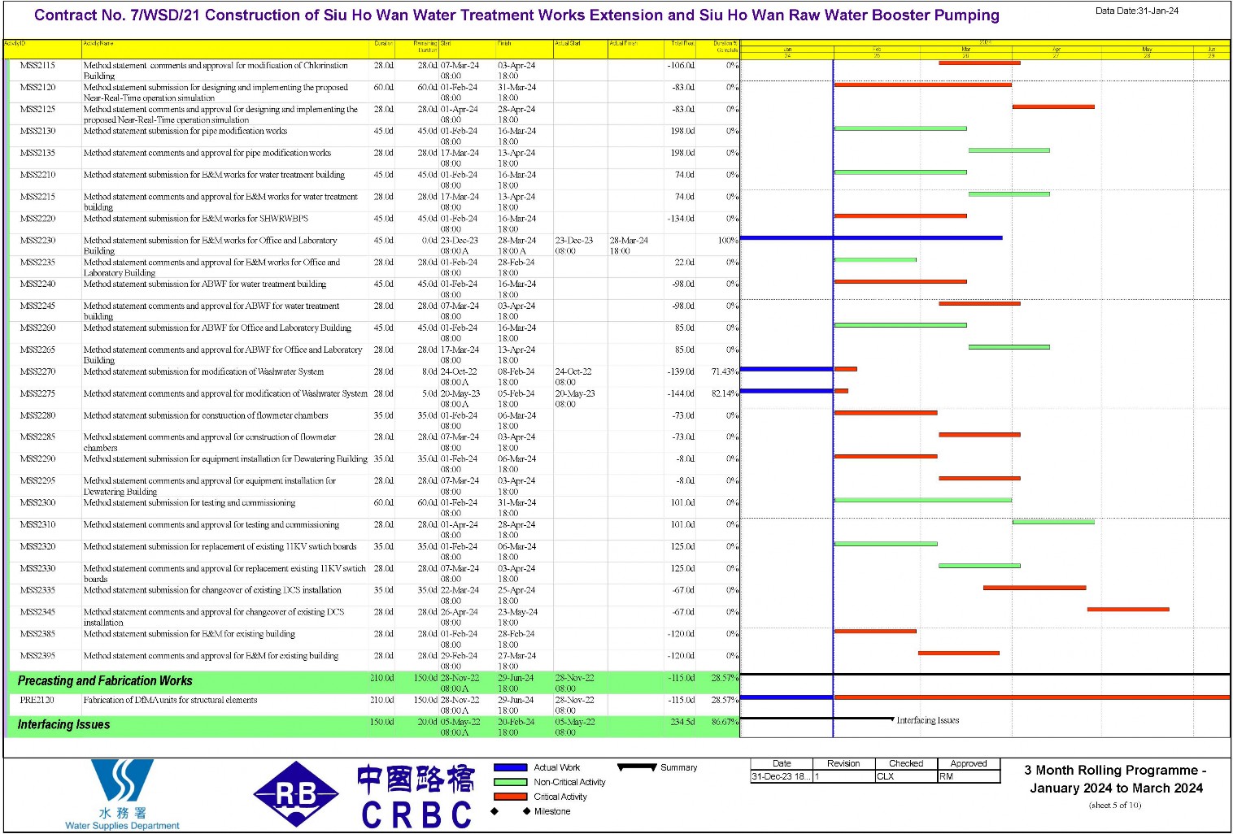Click the Data Date 31-Jan-24 label
1233x834 pixels.
[x=1137, y=11]
